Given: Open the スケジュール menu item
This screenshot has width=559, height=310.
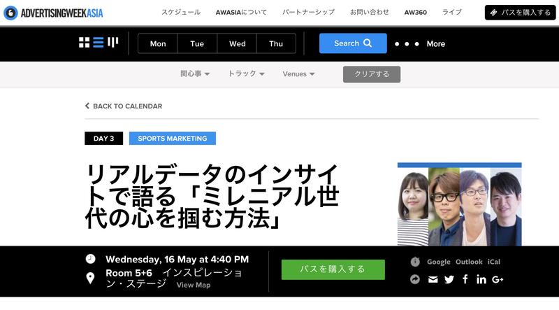Looking at the screenshot, I should (x=181, y=12).
